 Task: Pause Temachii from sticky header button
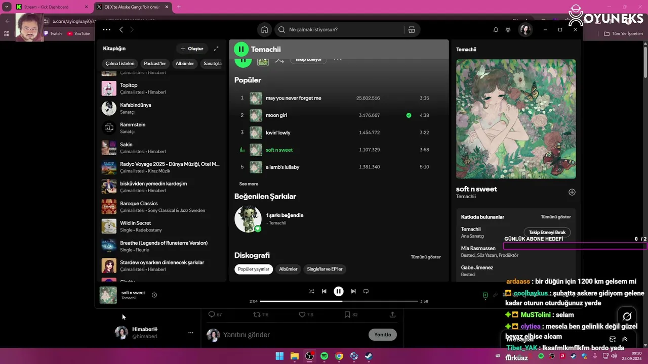241,49
